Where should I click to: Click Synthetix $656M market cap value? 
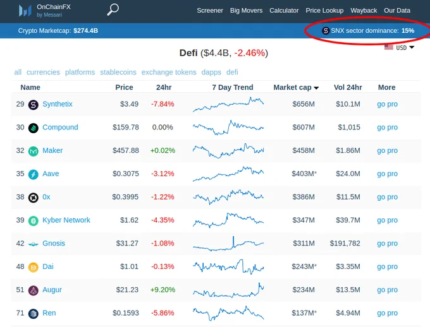click(x=304, y=104)
